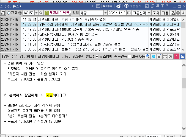Image resolution: width=186 pixels, height=137 pixels.
Task: Click 서울경제 source cell
Action: click(x=173, y=35)
